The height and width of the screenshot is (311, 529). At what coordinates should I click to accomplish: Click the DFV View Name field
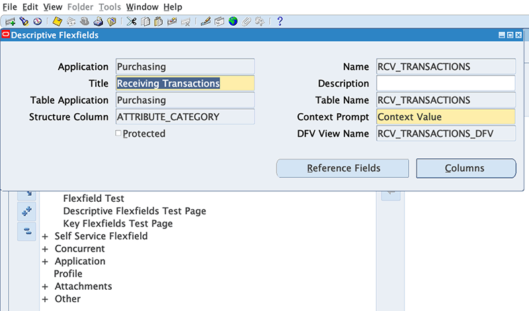(446, 134)
